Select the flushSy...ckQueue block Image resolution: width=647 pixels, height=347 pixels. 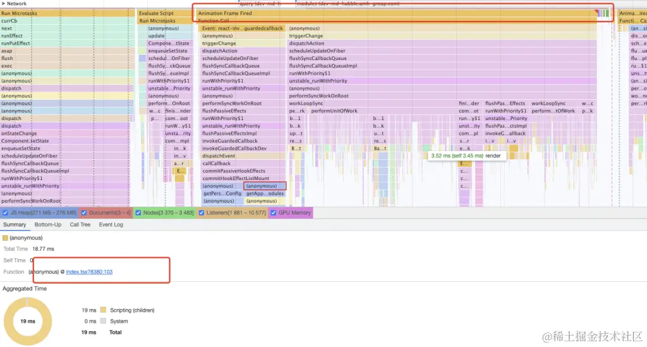tap(169, 66)
